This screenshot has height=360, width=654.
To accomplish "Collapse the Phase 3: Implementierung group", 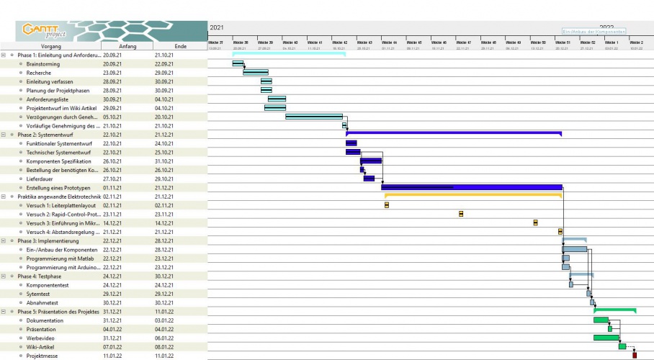I will (x=4, y=240).
